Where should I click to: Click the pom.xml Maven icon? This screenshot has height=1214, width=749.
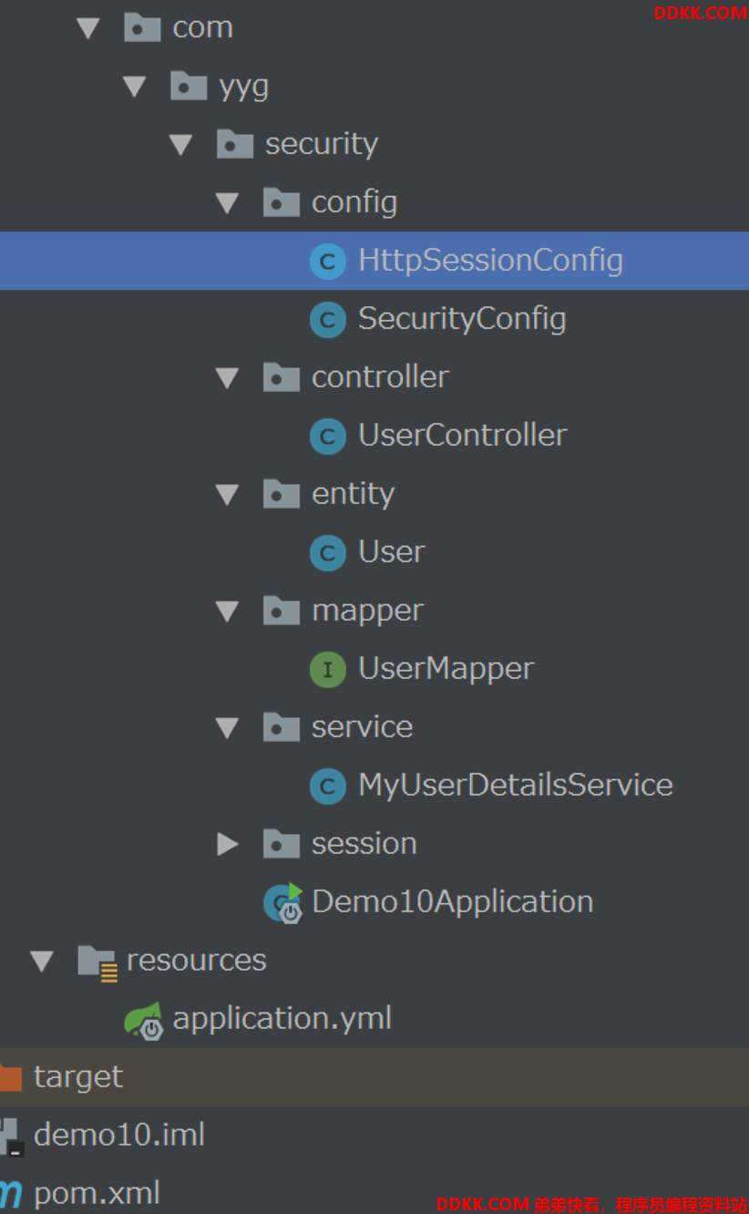[10, 1193]
